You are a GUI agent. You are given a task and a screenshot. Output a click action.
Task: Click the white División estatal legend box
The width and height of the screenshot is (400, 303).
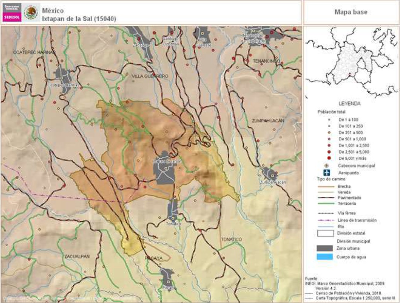325,233
